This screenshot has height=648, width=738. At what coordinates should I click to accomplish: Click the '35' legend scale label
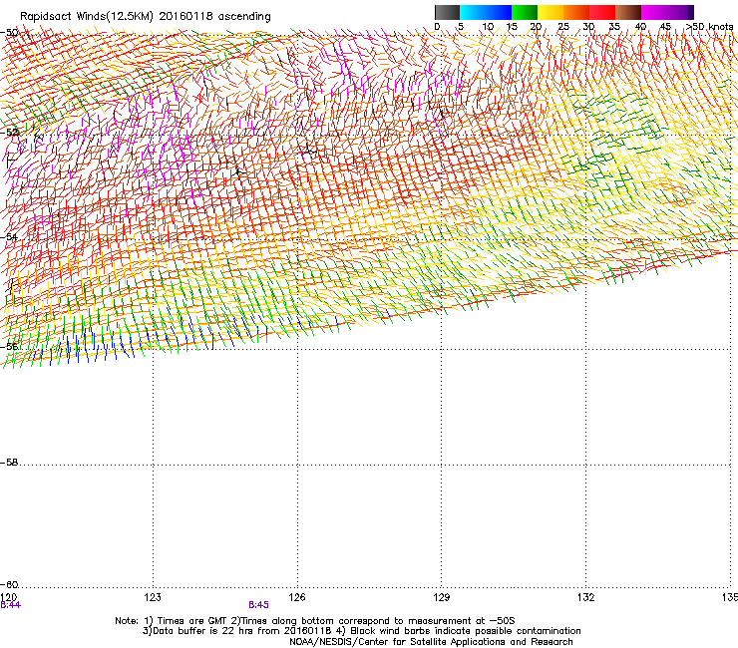click(x=614, y=27)
